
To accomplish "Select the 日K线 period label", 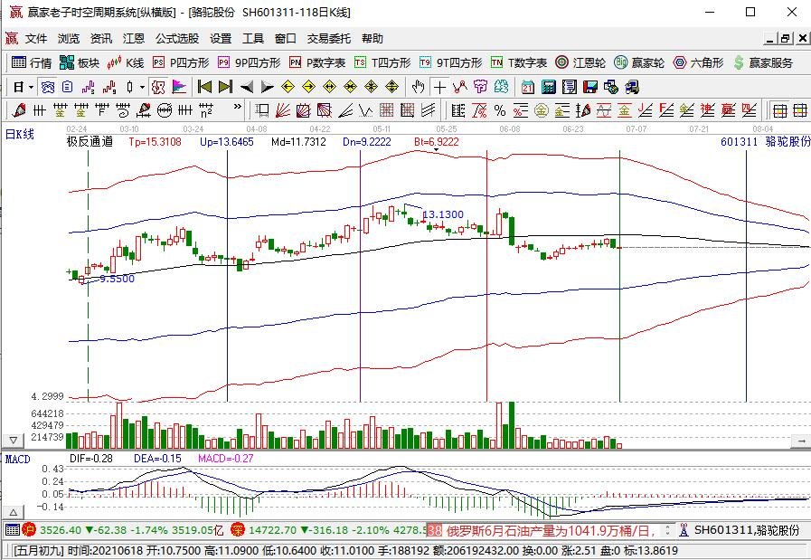I will (20, 135).
